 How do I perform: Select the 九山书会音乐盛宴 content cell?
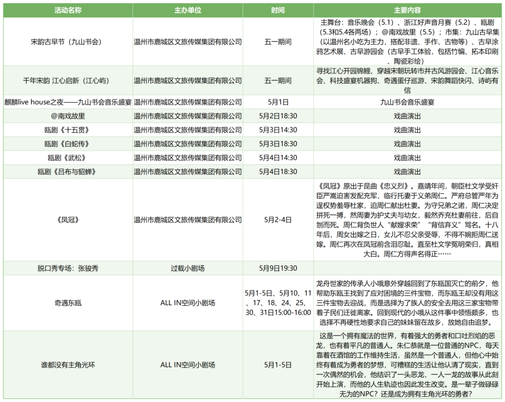click(x=407, y=102)
